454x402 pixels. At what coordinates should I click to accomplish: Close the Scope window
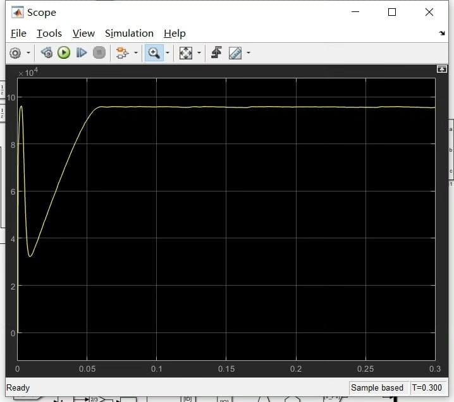tap(429, 12)
